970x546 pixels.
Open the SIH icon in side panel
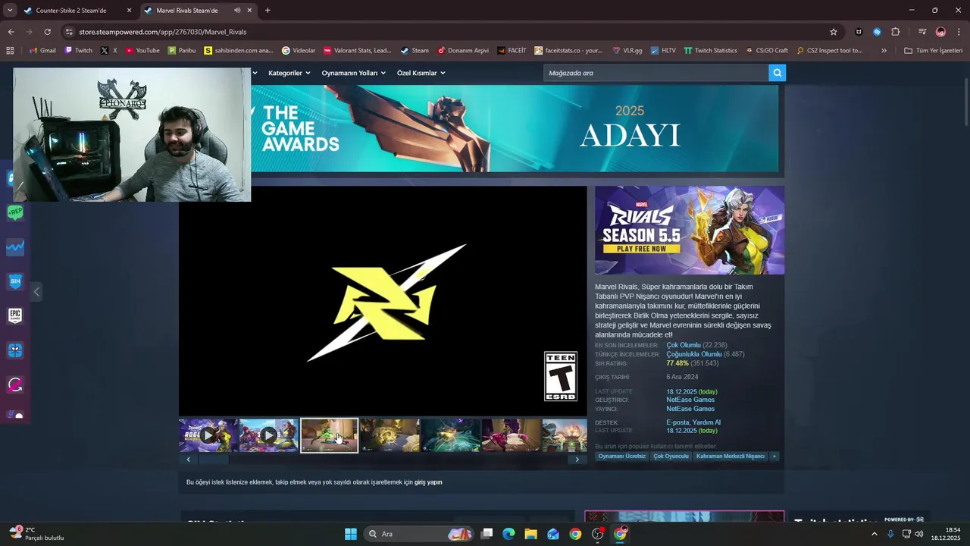[15, 281]
